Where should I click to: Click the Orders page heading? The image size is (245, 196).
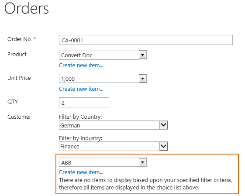(x=27, y=8)
